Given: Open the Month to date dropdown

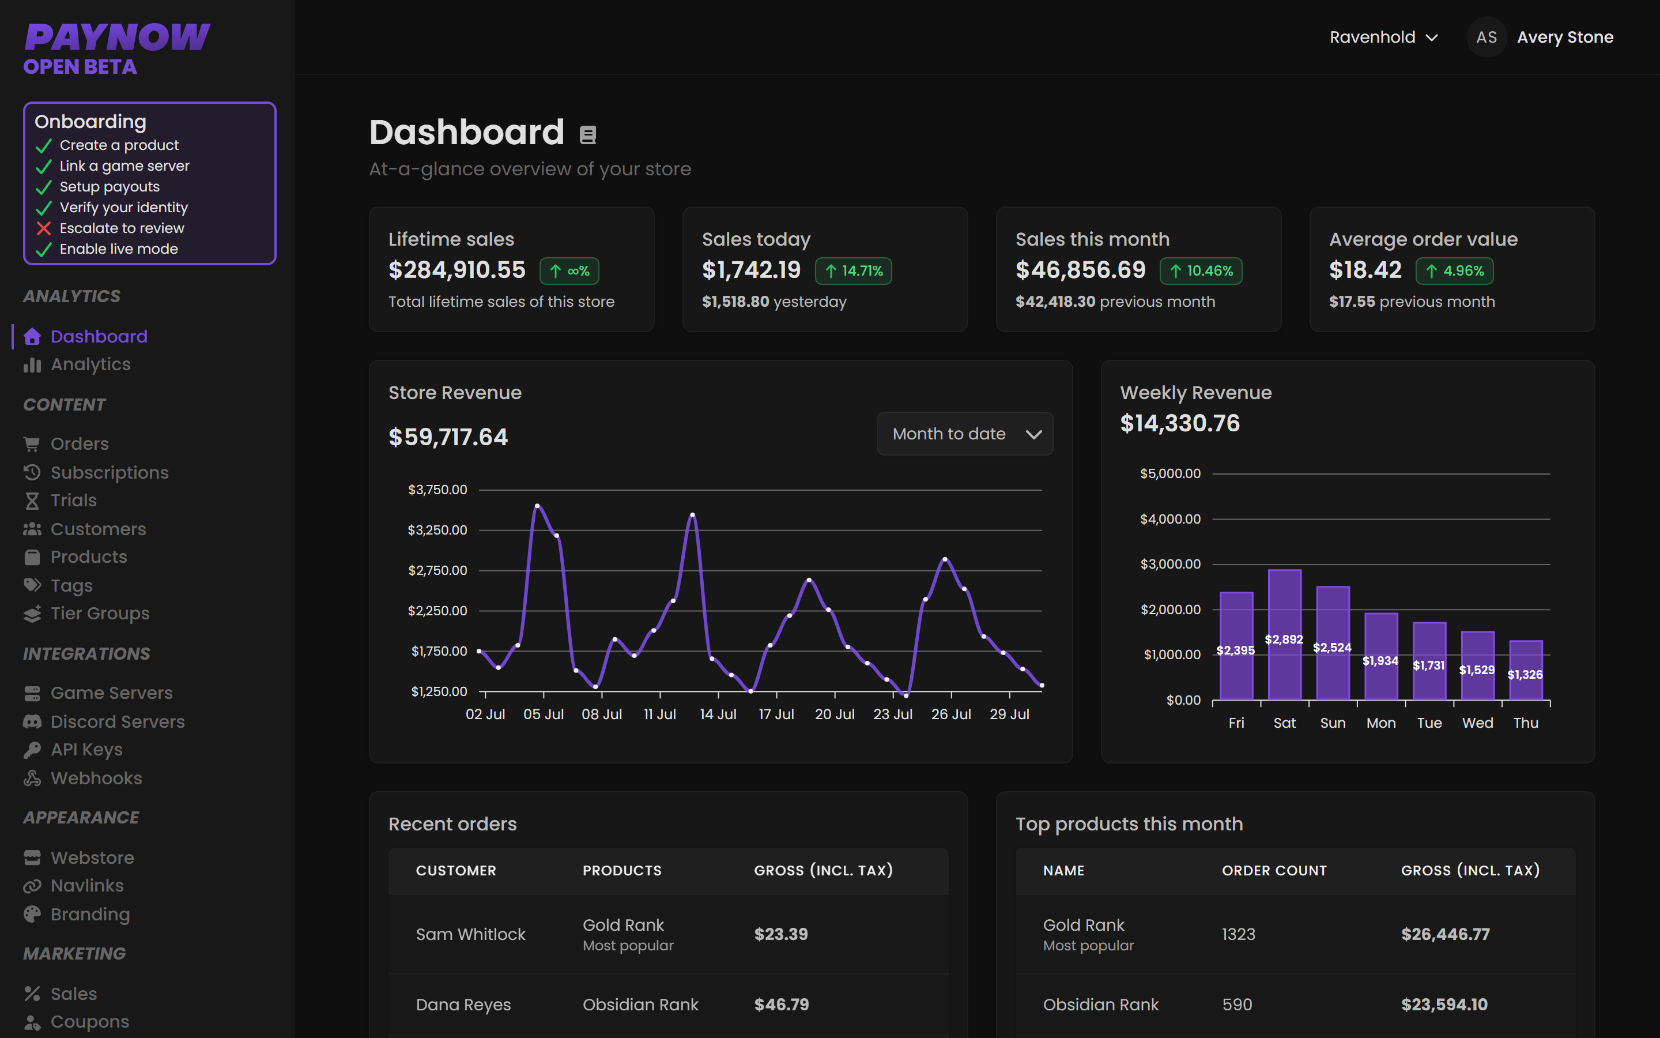Looking at the screenshot, I should pyautogui.click(x=964, y=434).
